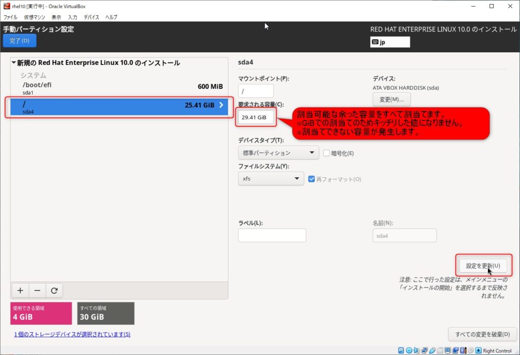Click the VirtualBox window title icon
520x355 pixels.
(x=7, y=6)
